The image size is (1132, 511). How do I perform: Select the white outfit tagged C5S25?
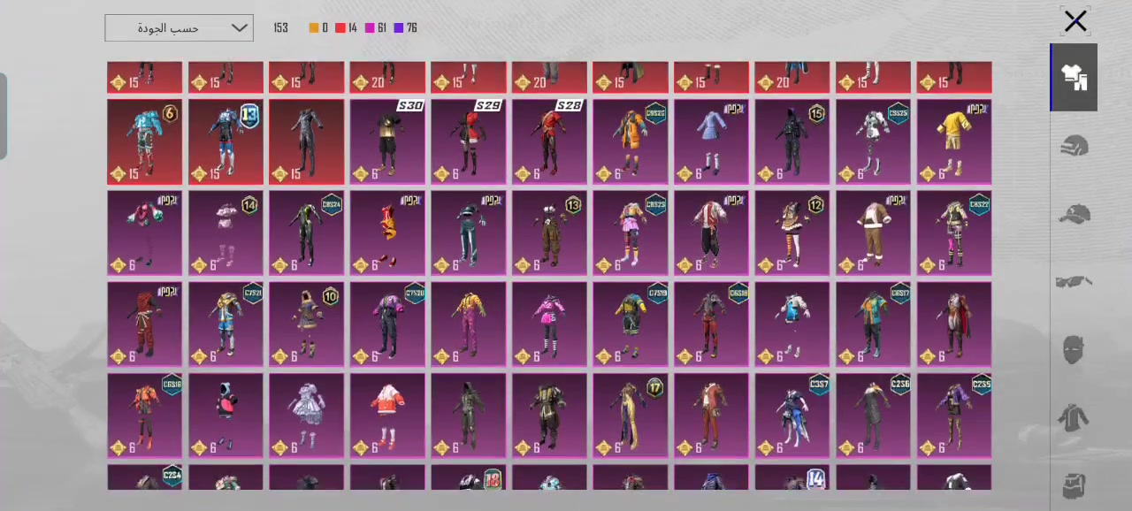click(873, 141)
